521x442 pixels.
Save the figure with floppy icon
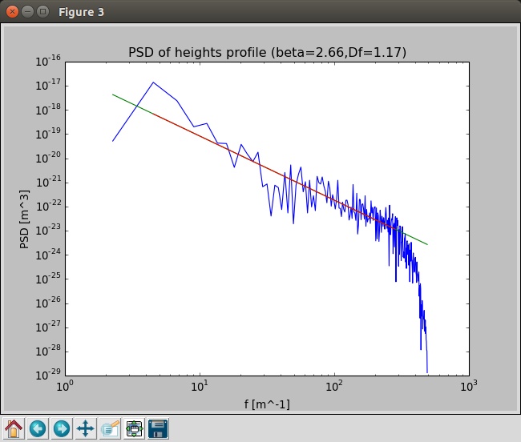point(158,428)
